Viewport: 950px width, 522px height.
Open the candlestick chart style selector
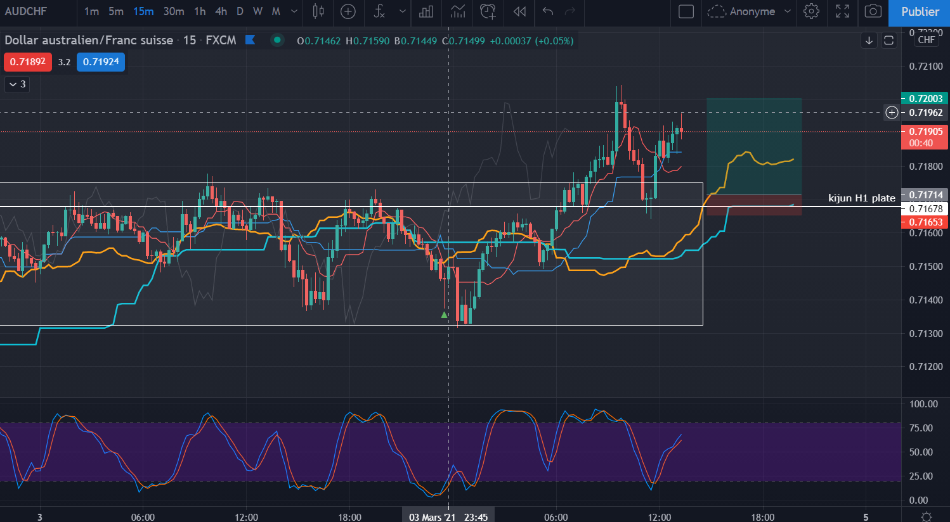coord(318,11)
